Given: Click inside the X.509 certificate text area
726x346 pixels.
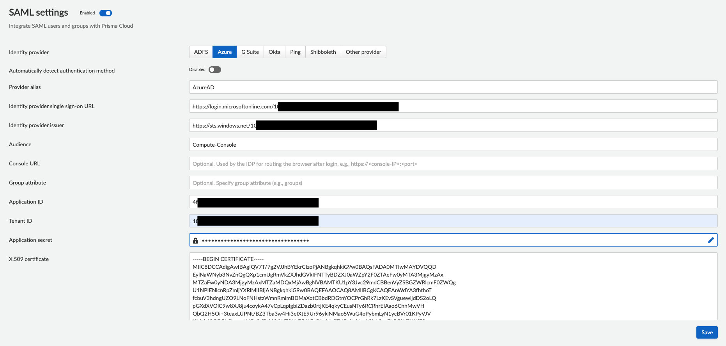Looking at the screenshot, I should [453, 286].
